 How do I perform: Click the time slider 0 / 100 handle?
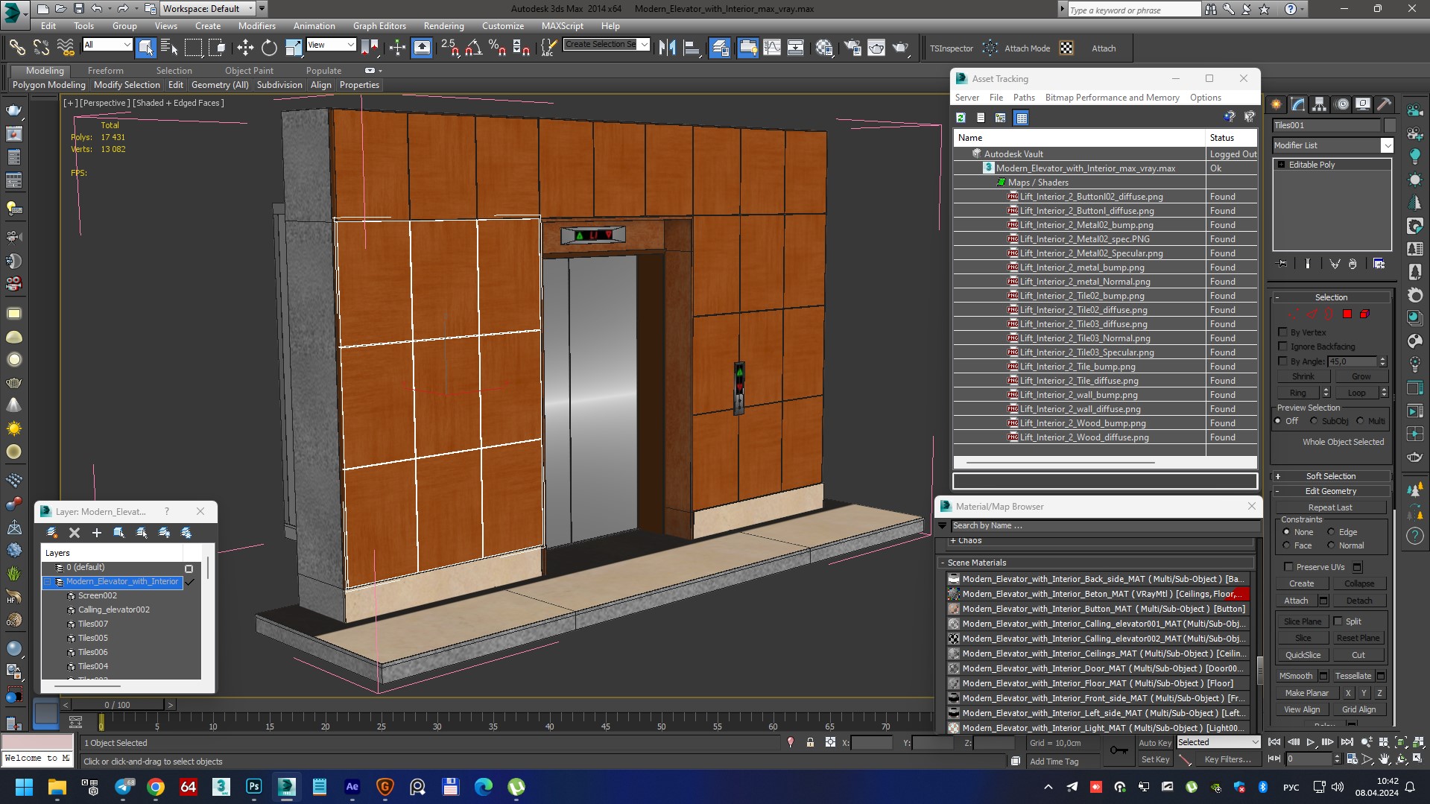117,705
